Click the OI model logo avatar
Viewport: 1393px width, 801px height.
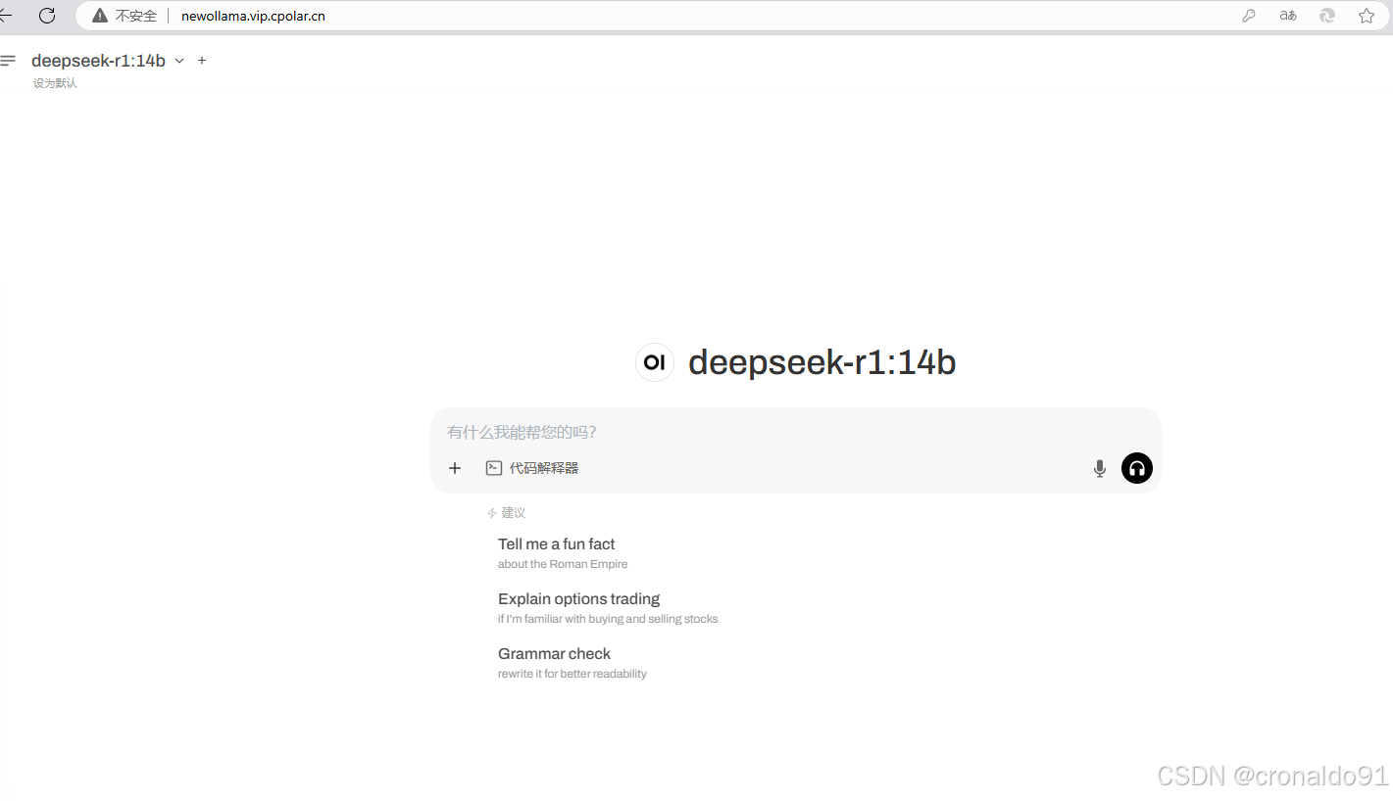tap(654, 362)
